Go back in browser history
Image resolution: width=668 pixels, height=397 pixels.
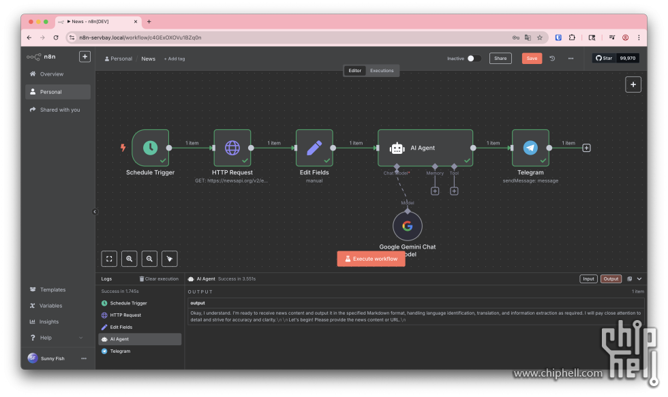29,37
